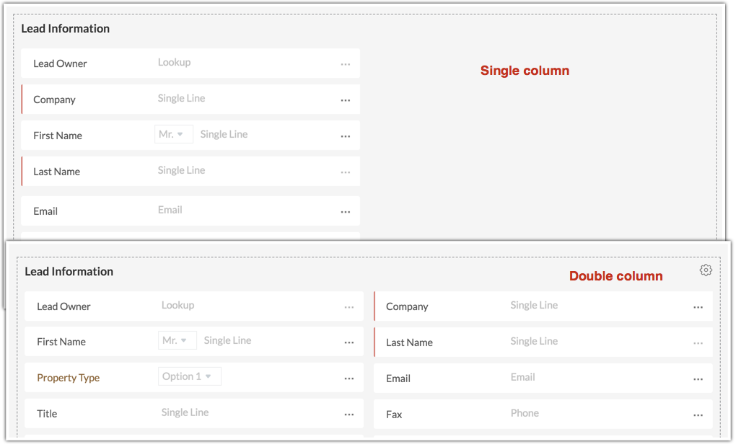Click the Email placeholder field in double column layout
The width and height of the screenshot is (741, 447).
coord(522,377)
